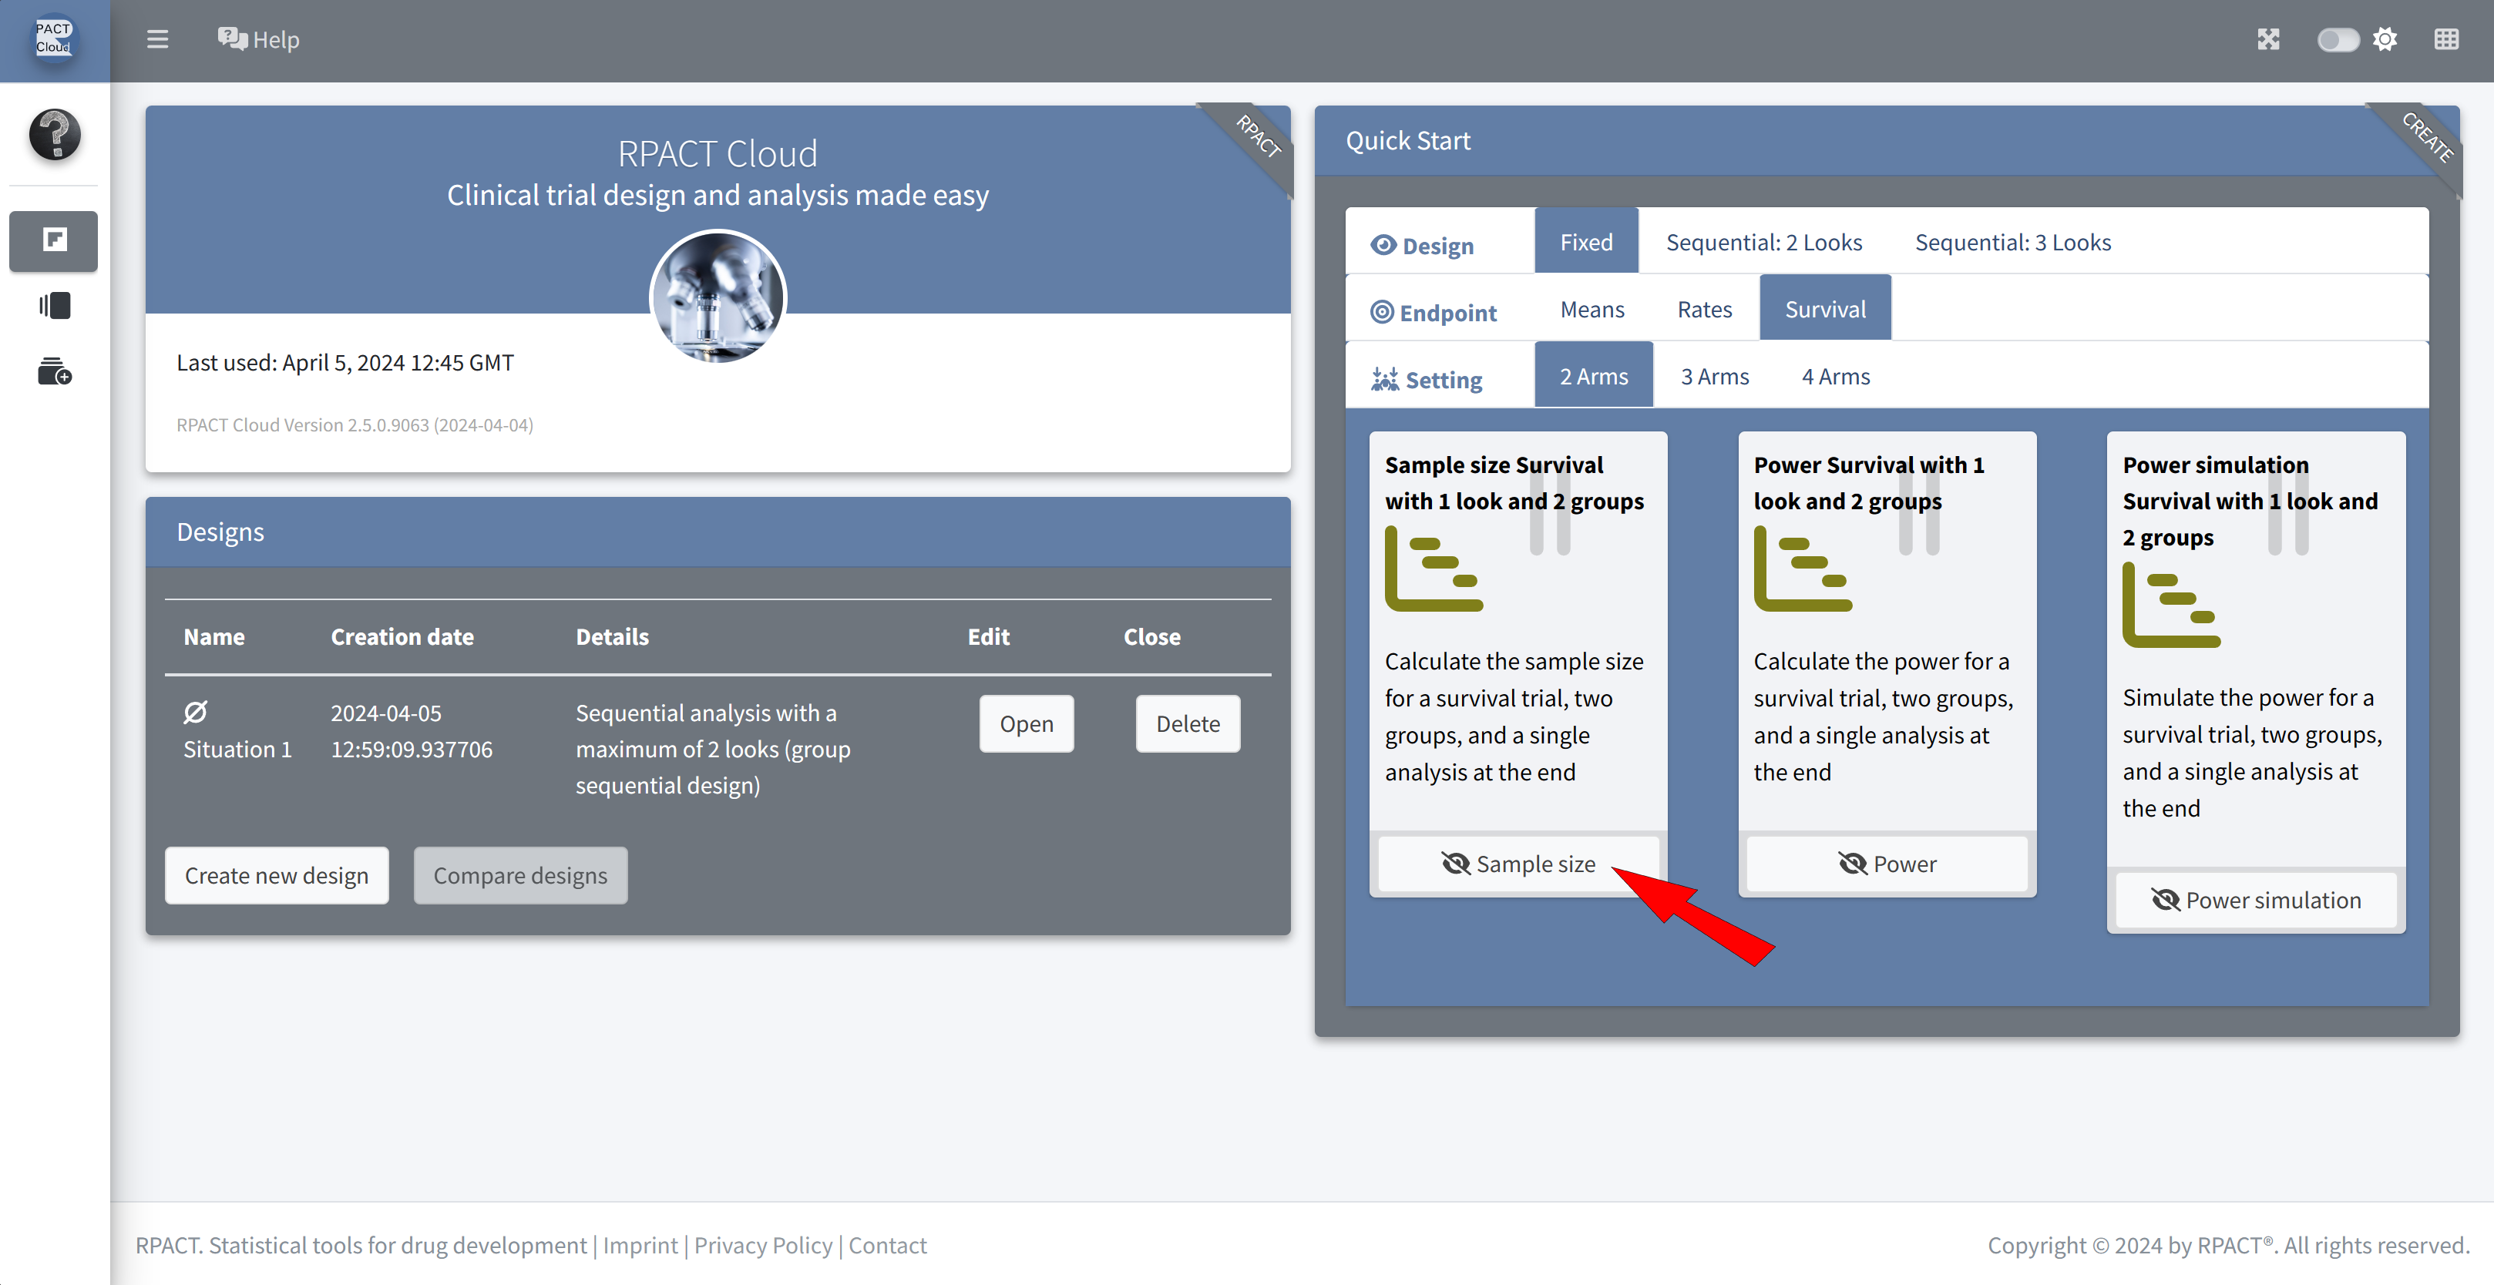Viewport: 2494px width, 1285px height.
Task: Open the designs list sidebar icon
Action: click(54, 306)
